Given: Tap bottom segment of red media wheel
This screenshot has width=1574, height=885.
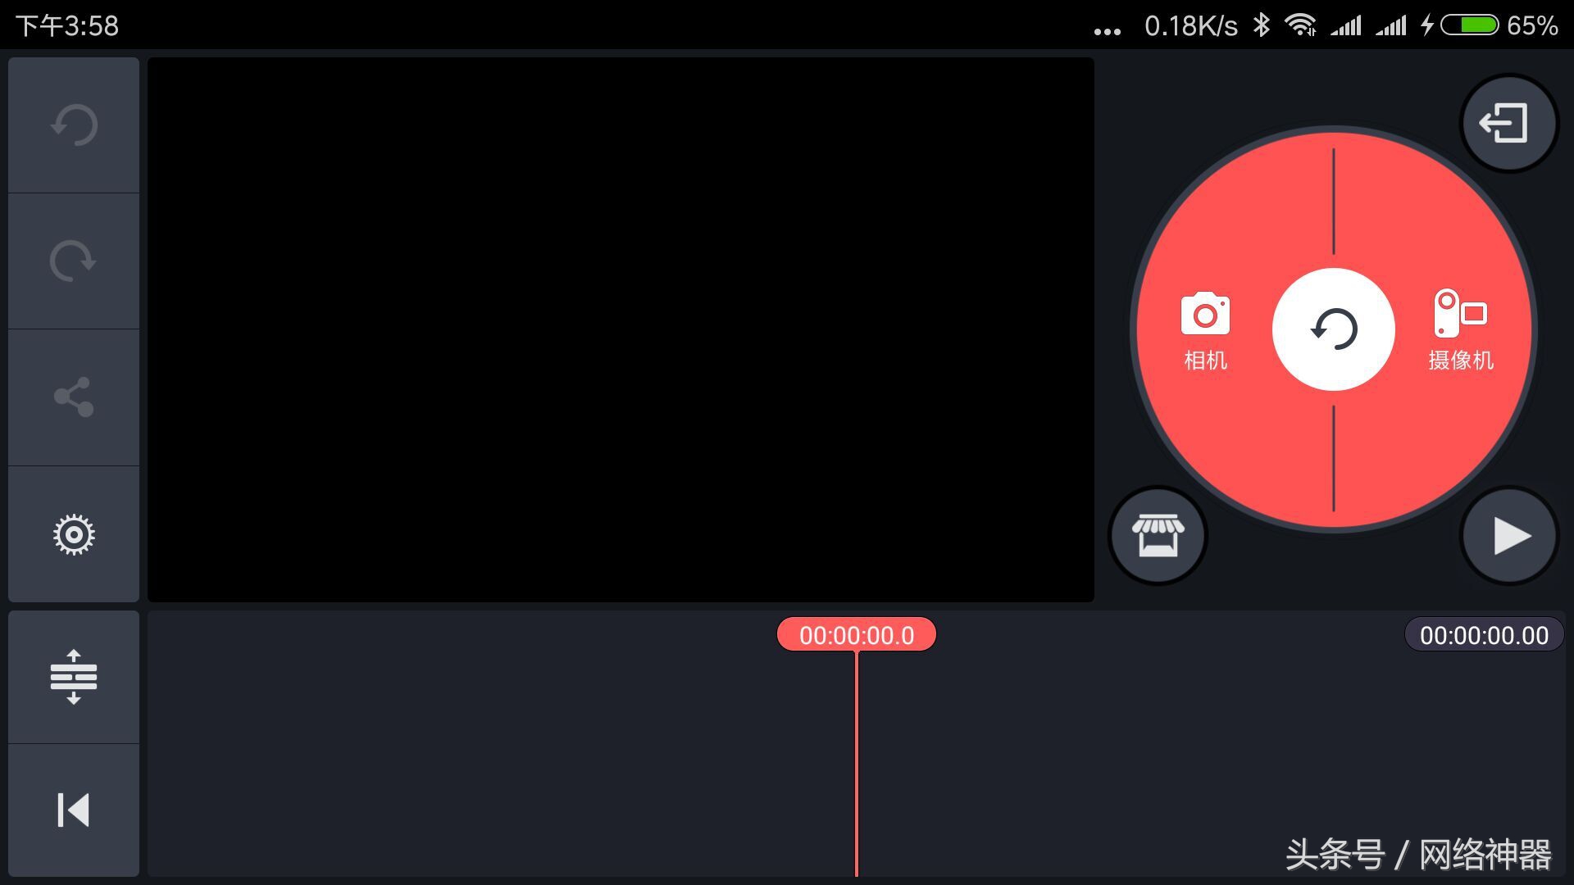Looking at the screenshot, I should [1334, 463].
